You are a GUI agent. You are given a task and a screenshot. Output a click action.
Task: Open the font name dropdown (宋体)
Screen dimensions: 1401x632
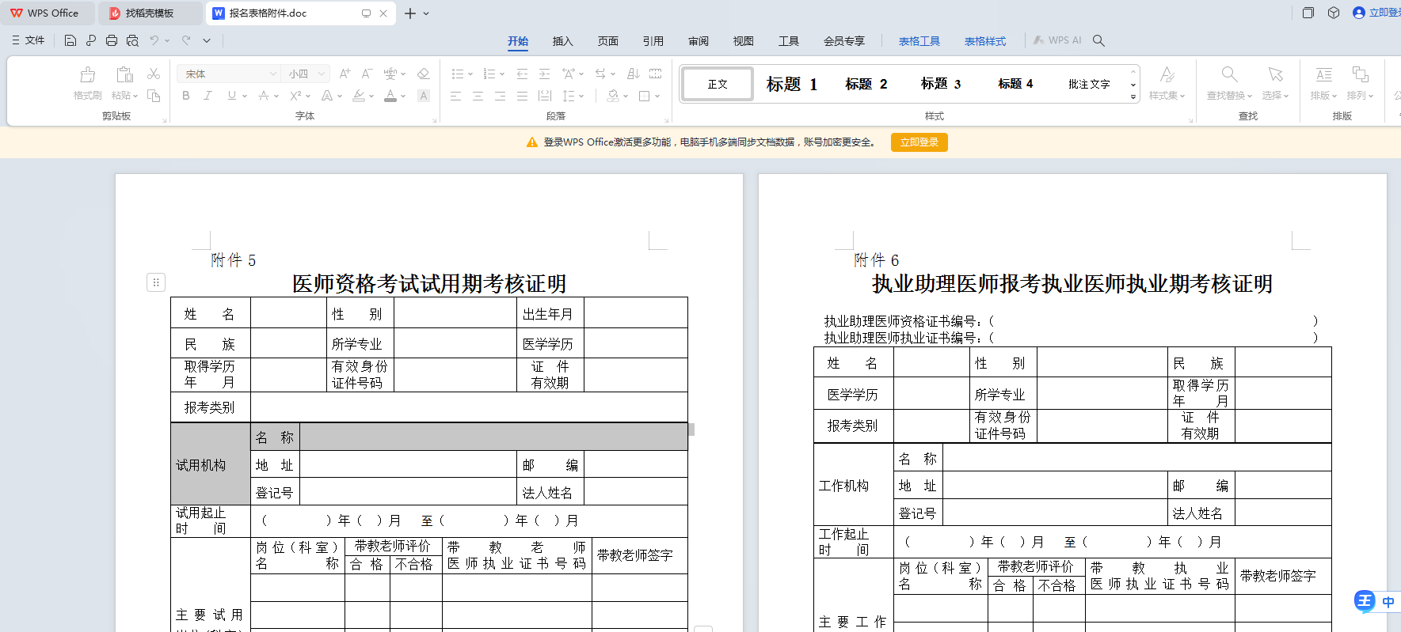tap(273, 74)
